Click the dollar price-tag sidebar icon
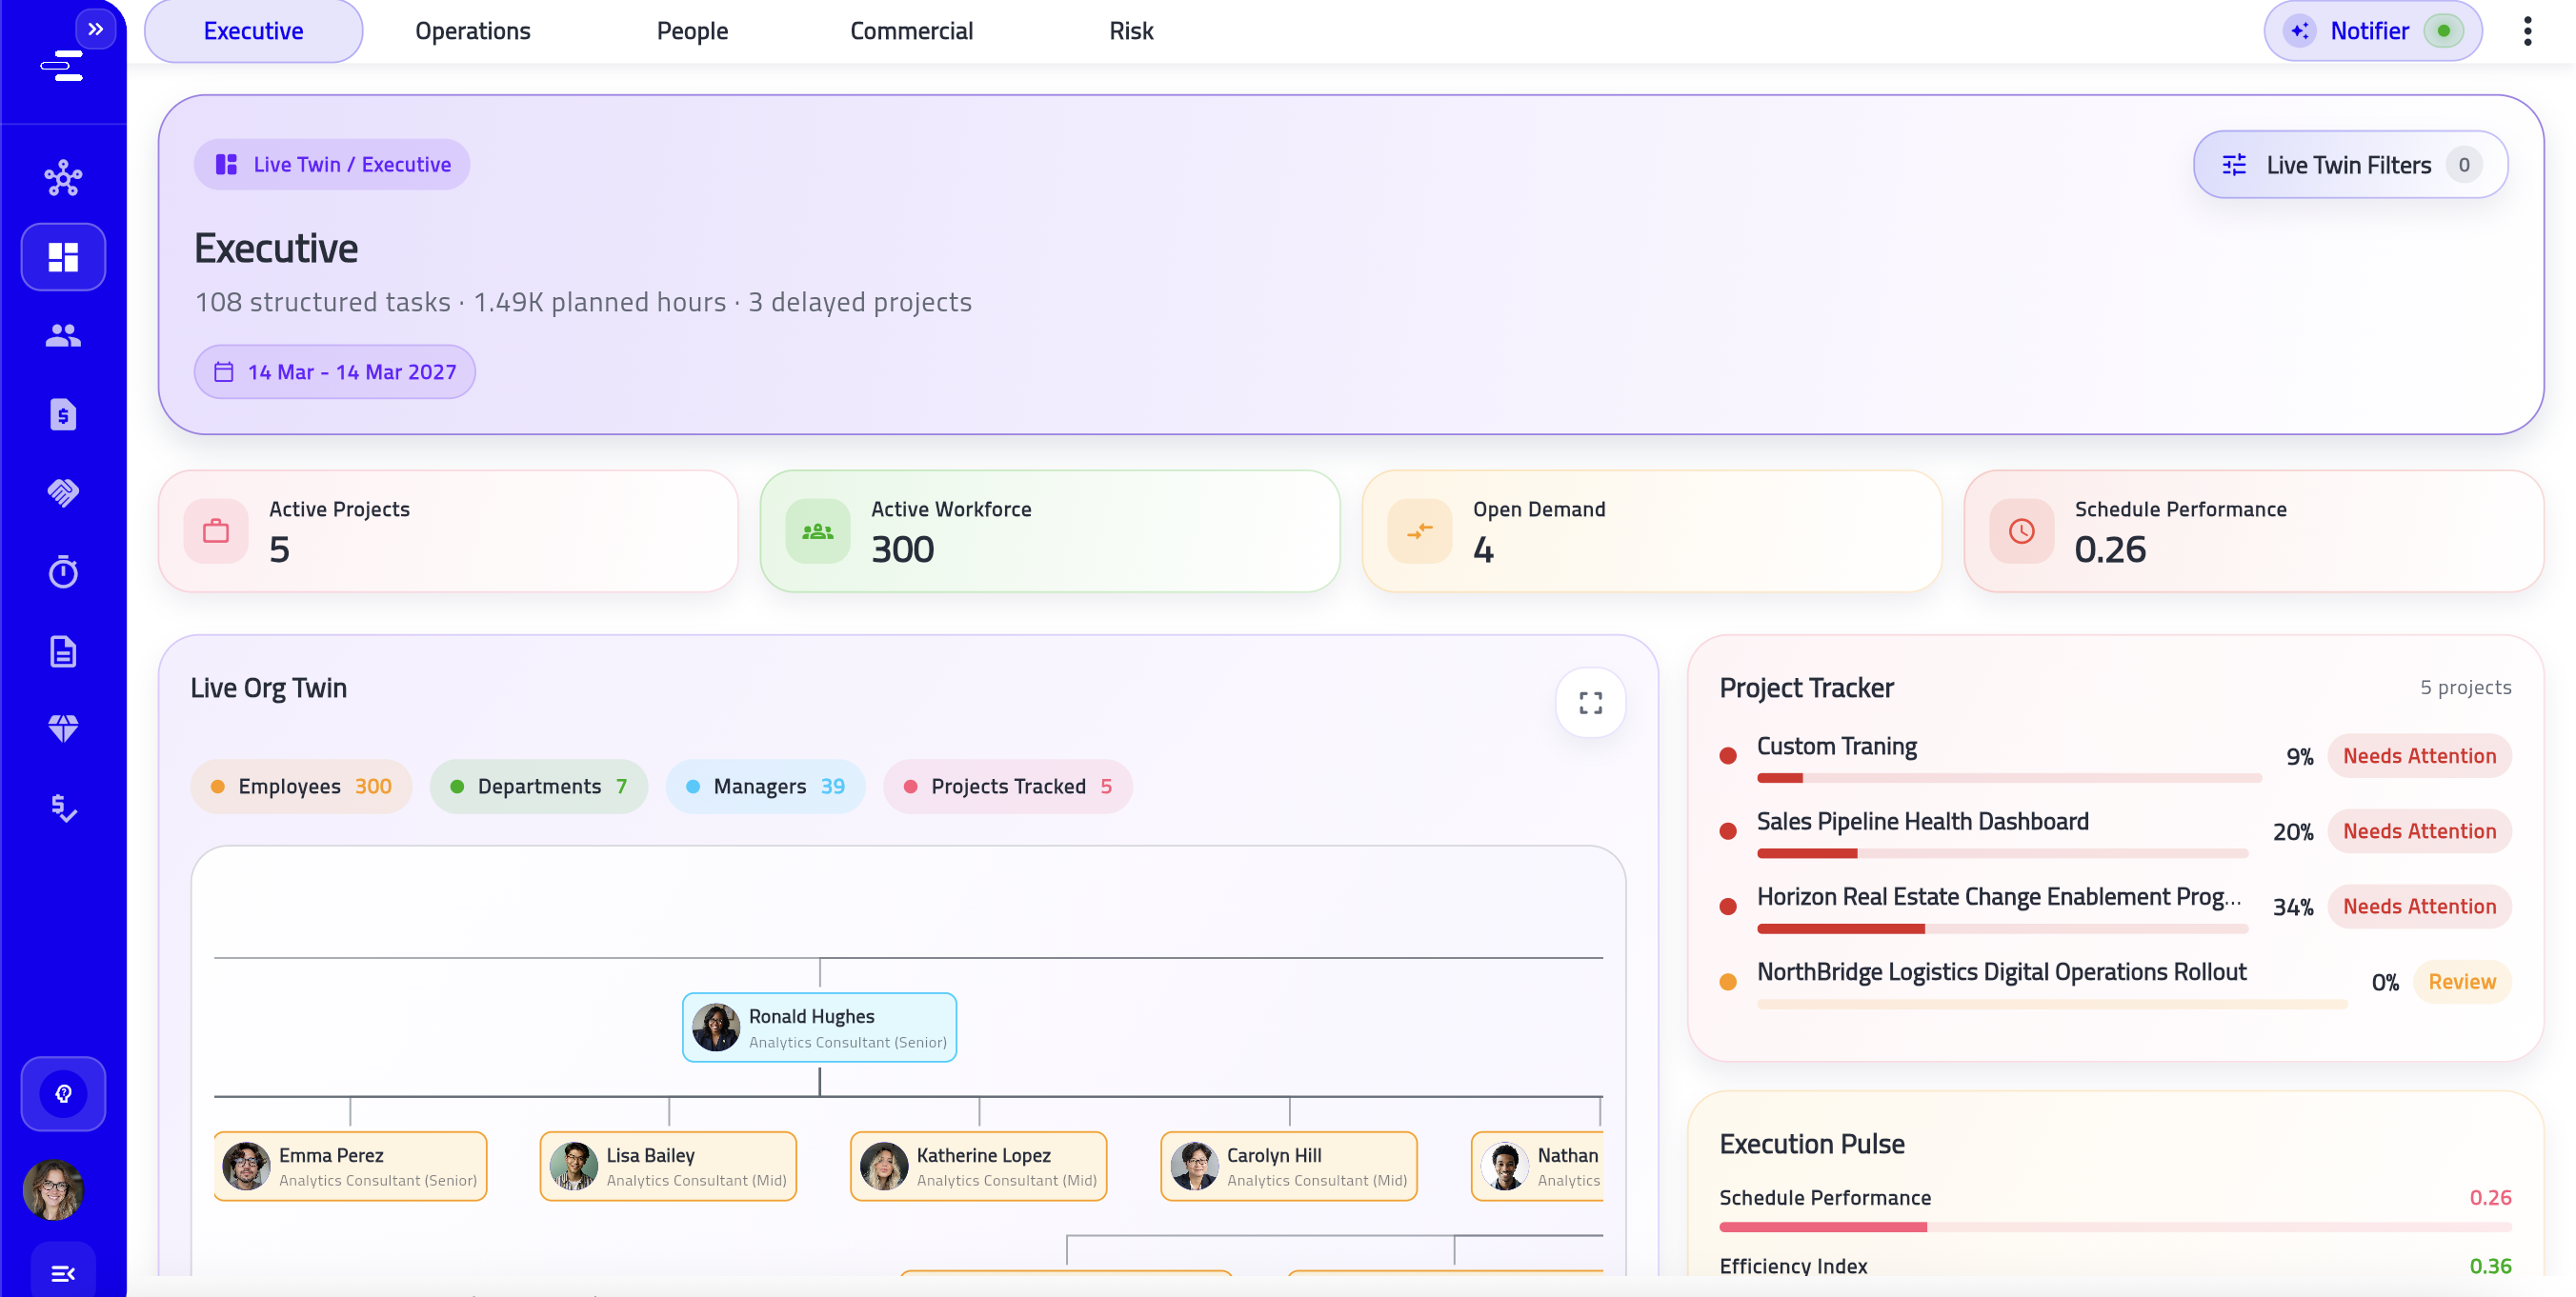 tap(63, 414)
